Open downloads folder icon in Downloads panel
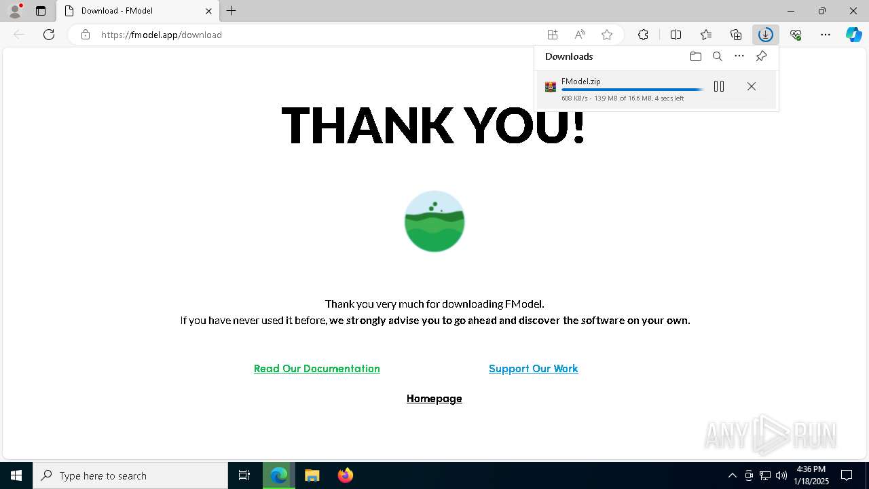 (x=695, y=56)
